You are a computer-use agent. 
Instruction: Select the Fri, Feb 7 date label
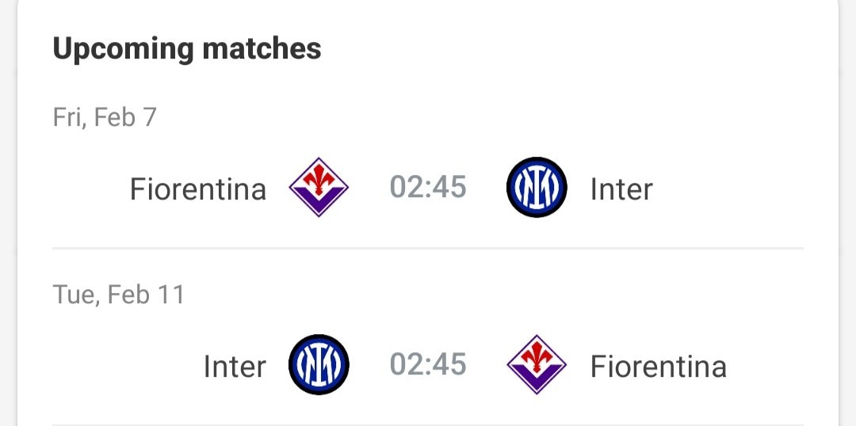pos(105,117)
